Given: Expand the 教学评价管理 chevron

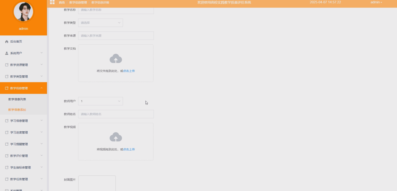Looking at the screenshot, I should click(x=42, y=156).
